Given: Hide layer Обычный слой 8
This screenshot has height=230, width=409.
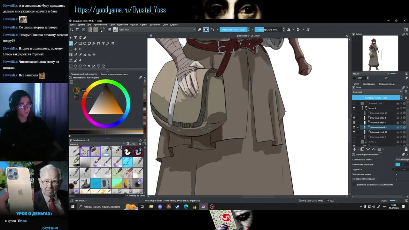Looking at the screenshot, I should 354,118.
